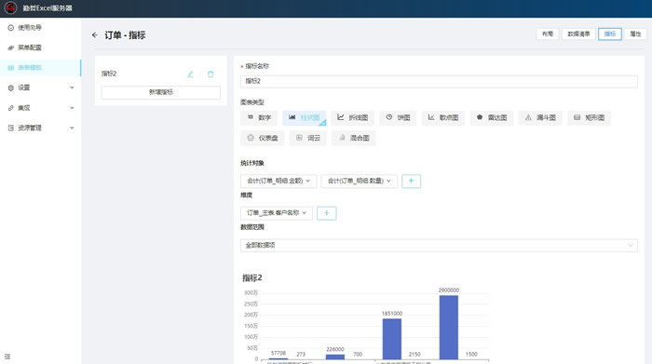
Task: Choose the 折线图 line chart type
Action: click(353, 117)
